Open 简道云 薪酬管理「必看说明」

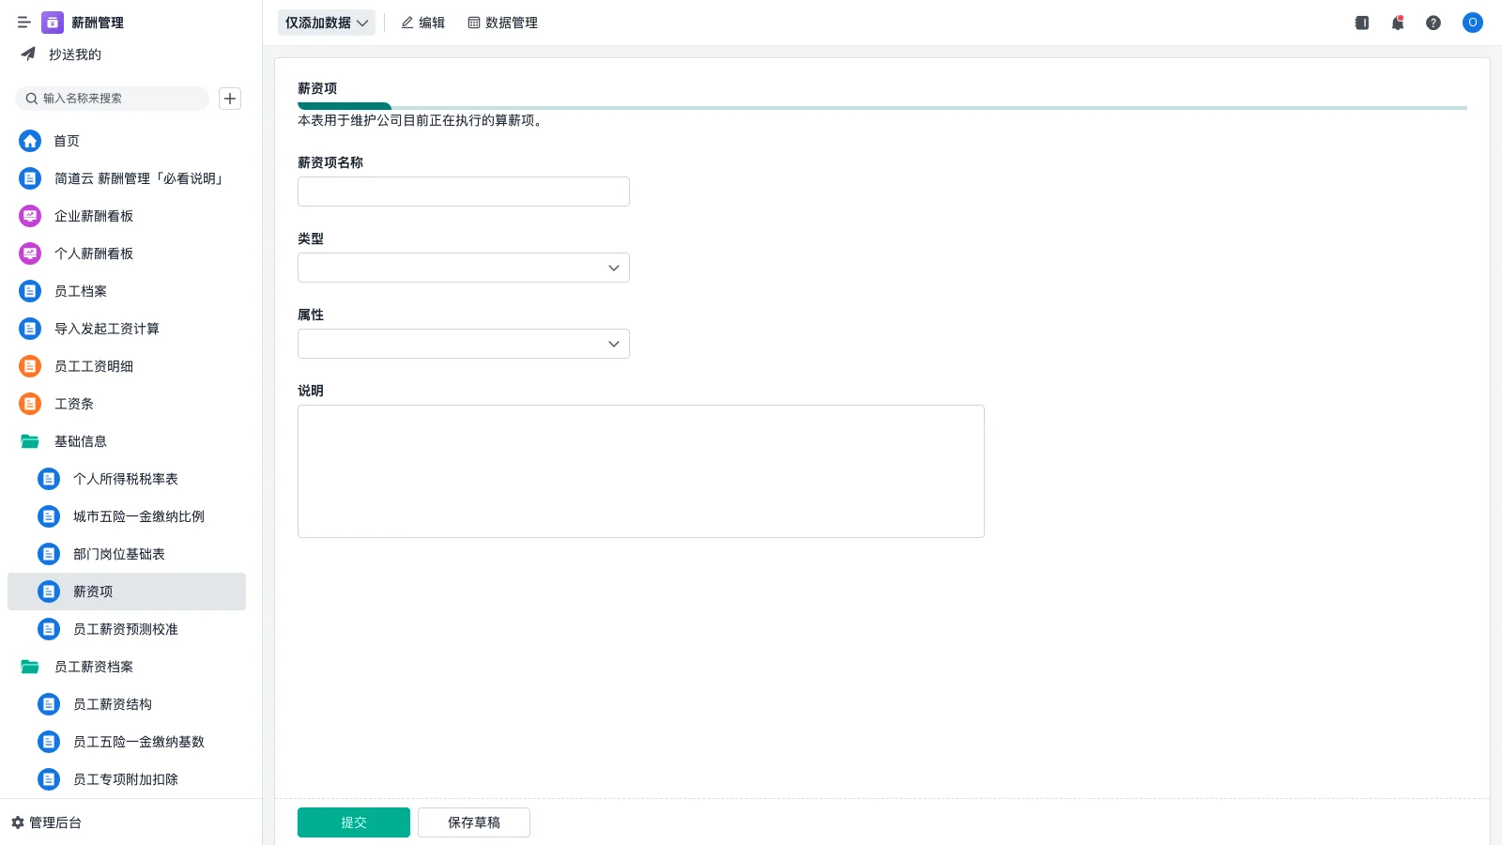[x=127, y=178]
